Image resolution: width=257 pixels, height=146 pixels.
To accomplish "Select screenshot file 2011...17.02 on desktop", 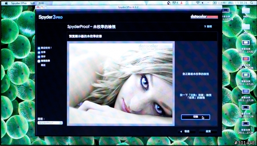I will click(x=246, y=47).
